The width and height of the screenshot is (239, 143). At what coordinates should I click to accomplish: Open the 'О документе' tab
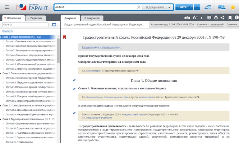92,18
